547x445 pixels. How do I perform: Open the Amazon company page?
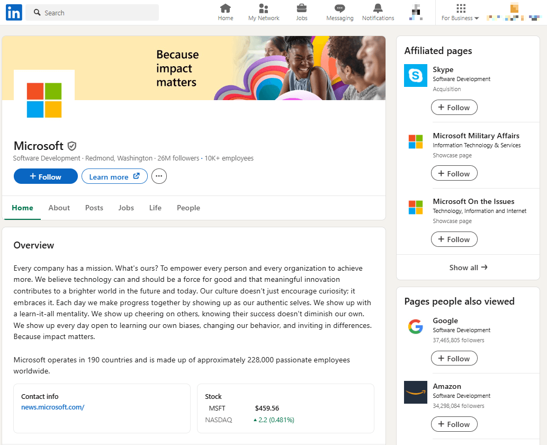click(447, 386)
